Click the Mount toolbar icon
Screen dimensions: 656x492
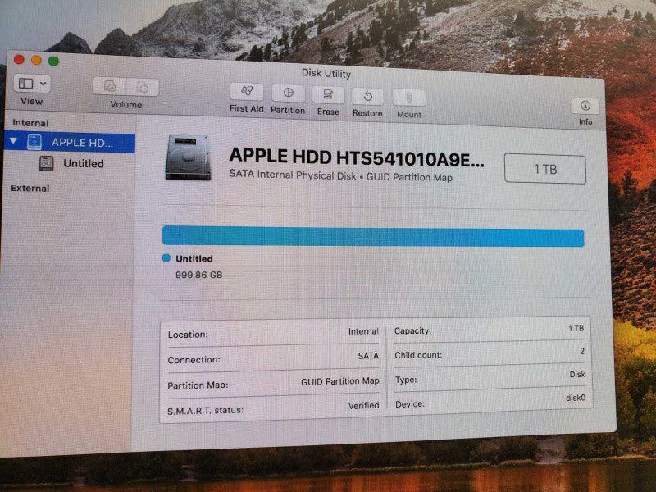tap(409, 98)
